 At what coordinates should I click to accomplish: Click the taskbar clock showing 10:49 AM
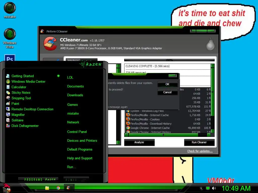[236, 188]
